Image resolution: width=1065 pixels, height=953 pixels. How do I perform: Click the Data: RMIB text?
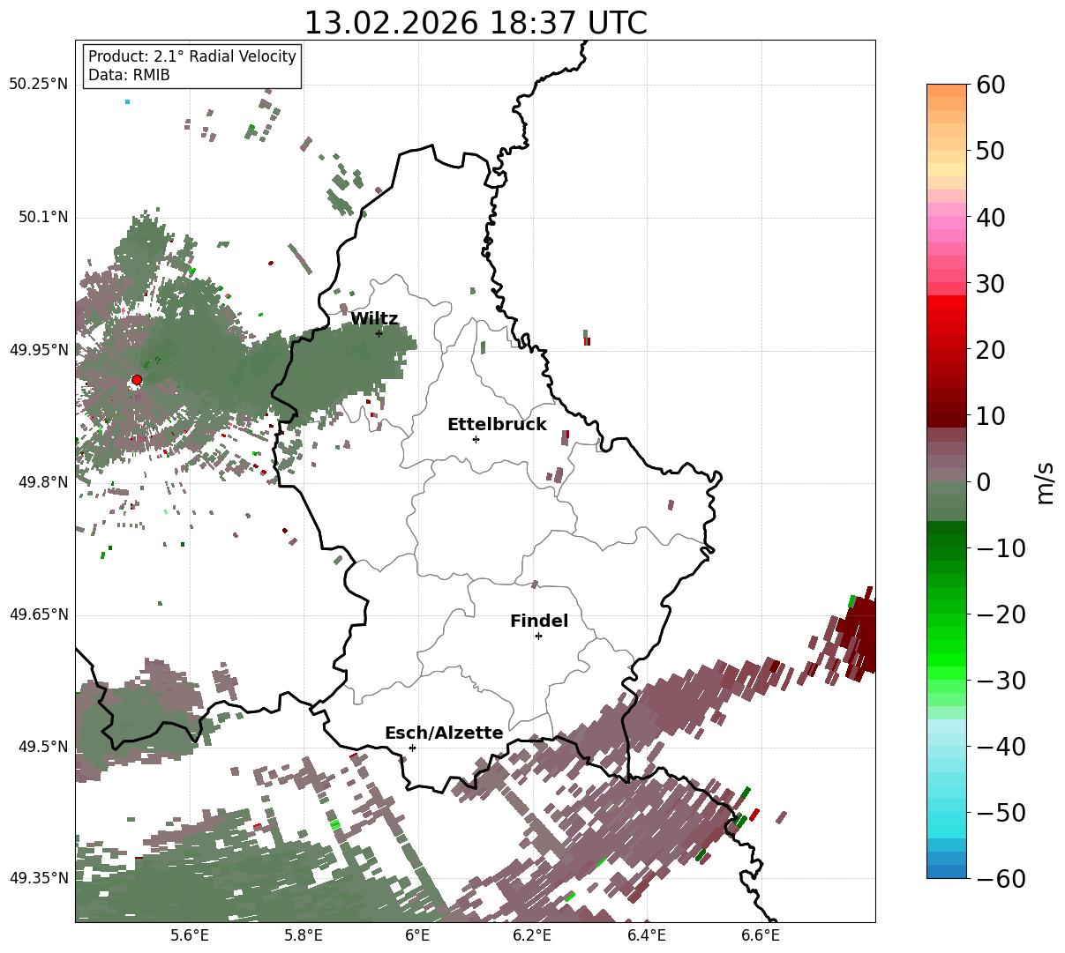pyautogui.click(x=129, y=76)
